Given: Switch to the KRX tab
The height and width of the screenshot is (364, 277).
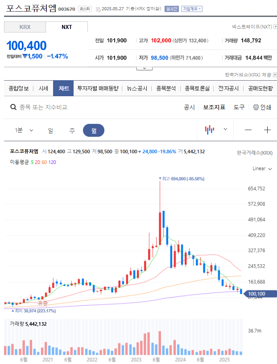Looking at the screenshot, I should pyautogui.click(x=25, y=27).
